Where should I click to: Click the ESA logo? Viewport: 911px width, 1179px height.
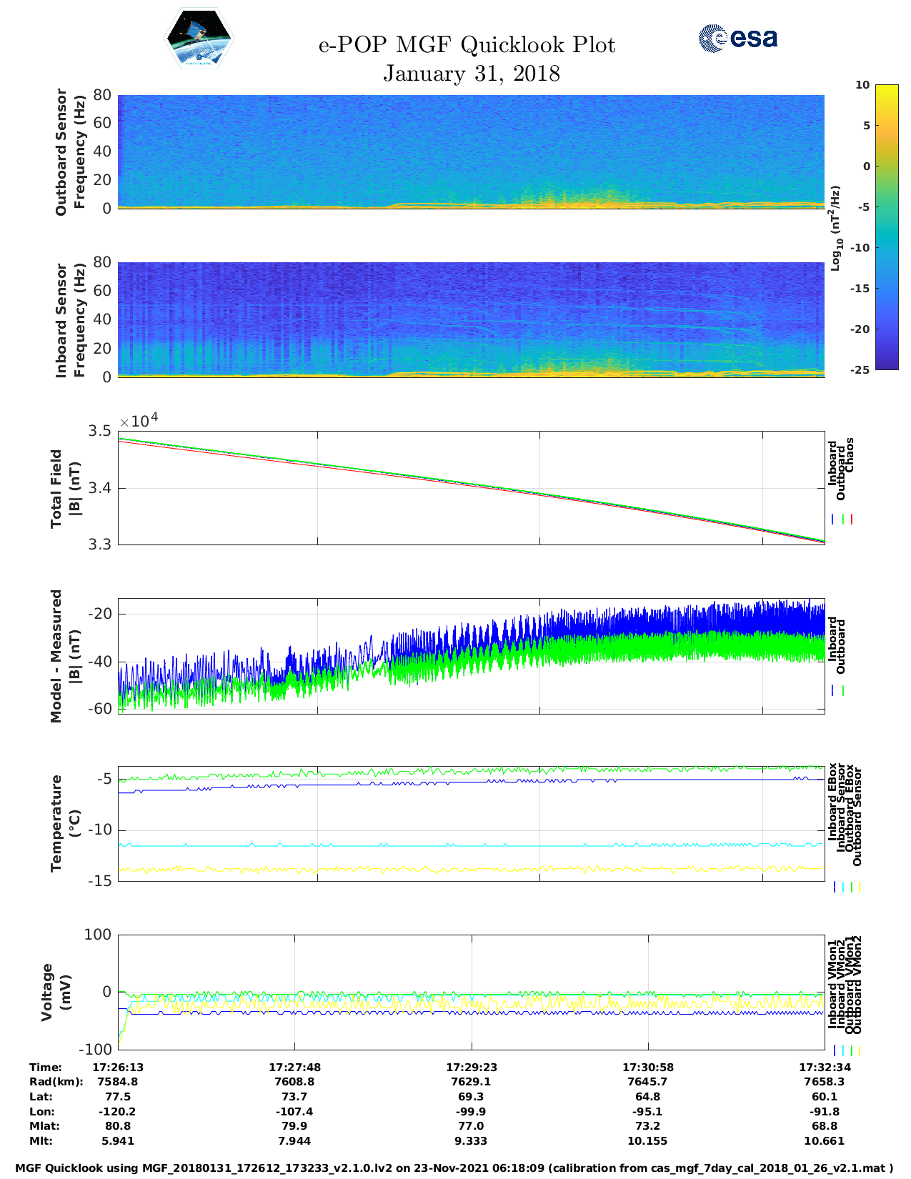(737, 38)
